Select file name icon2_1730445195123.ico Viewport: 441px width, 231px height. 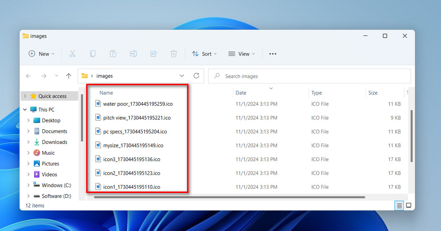(132, 173)
